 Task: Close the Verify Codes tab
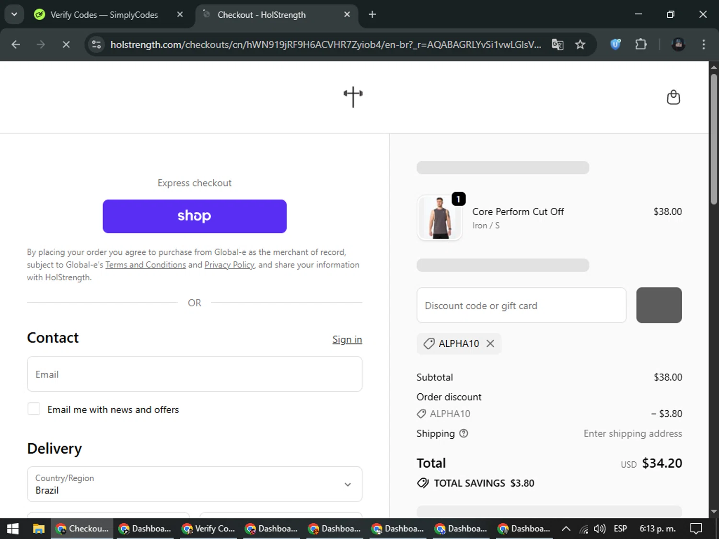[180, 14]
